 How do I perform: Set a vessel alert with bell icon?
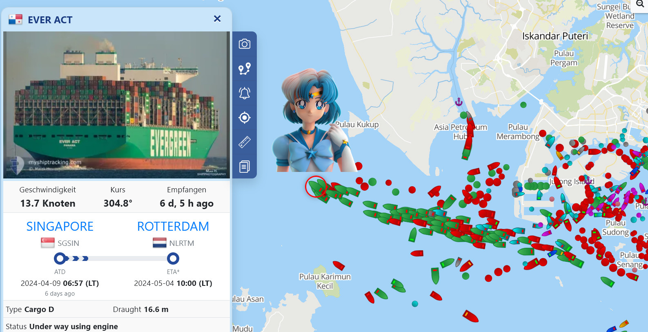coord(245,93)
